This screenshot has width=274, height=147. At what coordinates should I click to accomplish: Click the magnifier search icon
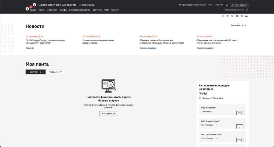[x=232, y=16]
